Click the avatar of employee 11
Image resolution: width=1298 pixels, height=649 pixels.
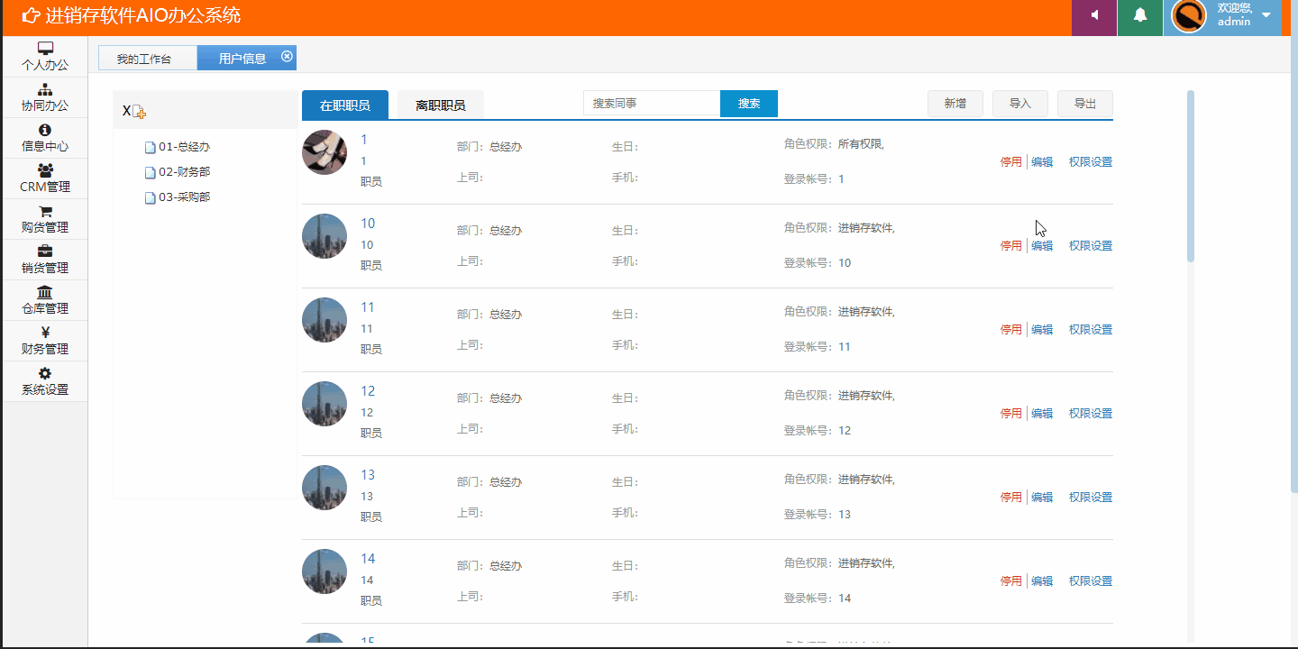point(324,320)
